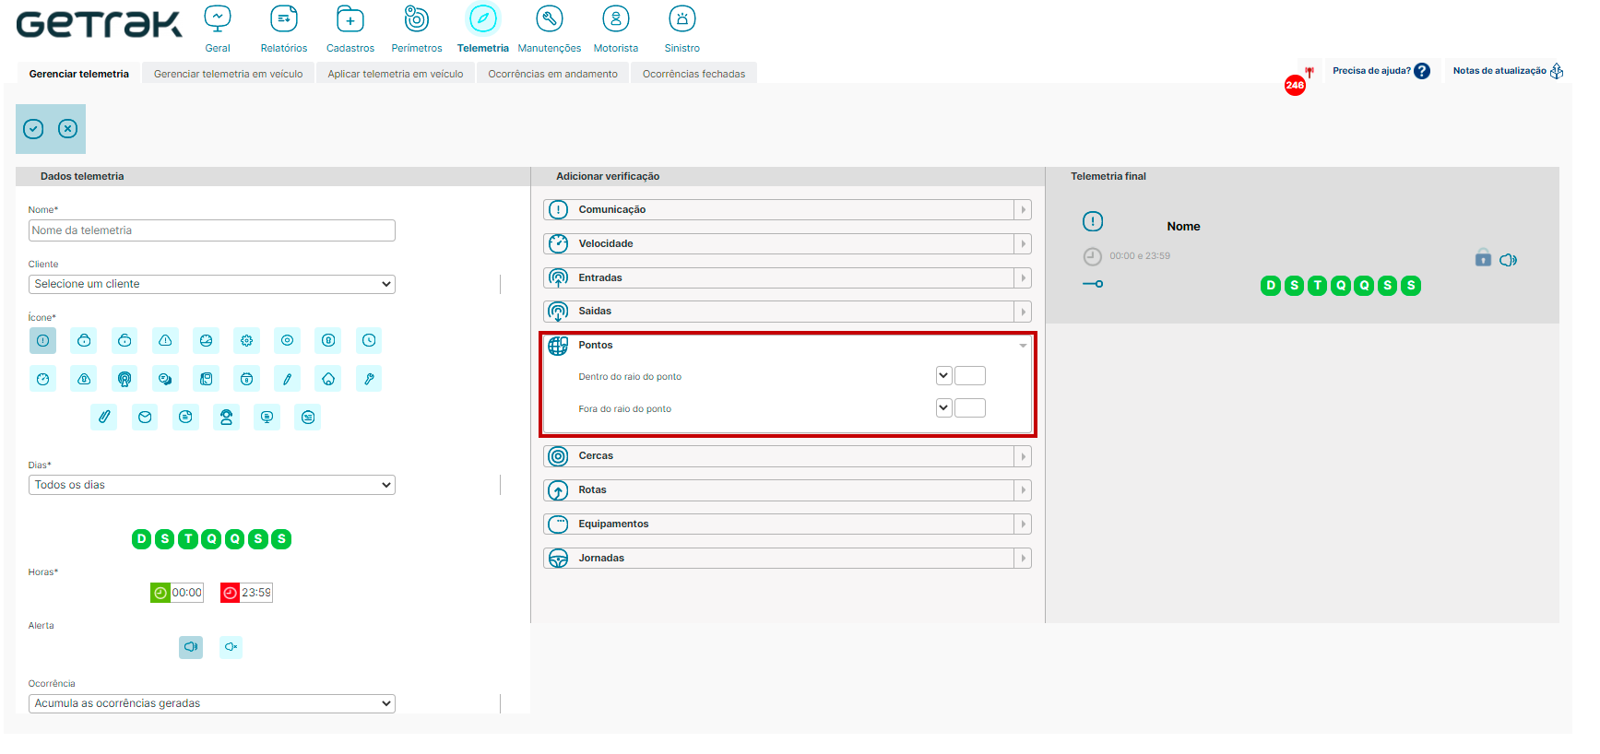
Task: Select the paperclip telemetry icon
Action: pyautogui.click(x=104, y=418)
